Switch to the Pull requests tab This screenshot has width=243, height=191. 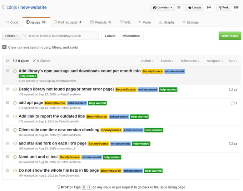[x=68, y=22]
